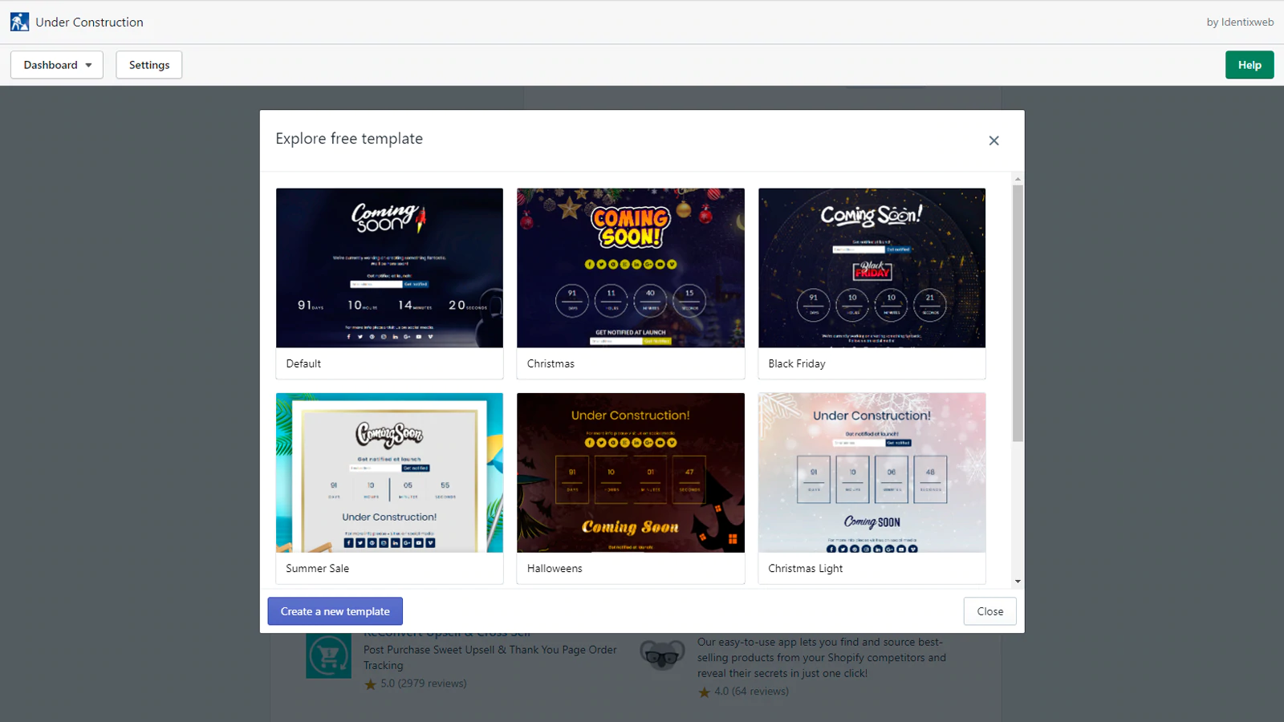Click the Close button in the dialog footer
Viewport: 1284px width, 722px height.
990,611
